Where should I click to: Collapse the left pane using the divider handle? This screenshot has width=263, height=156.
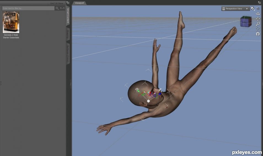coord(71,84)
